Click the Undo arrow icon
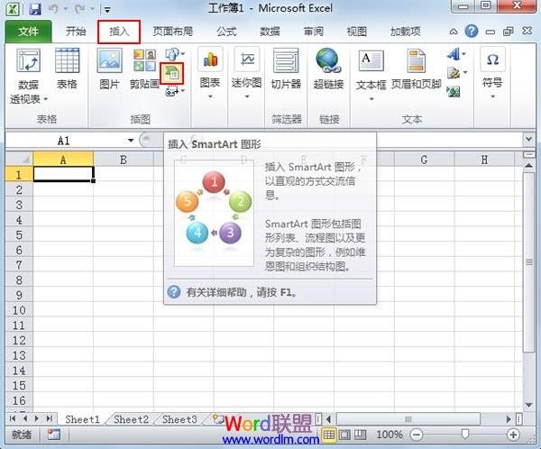The width and height of the screenshot is (541, 449). coord(53,9)
